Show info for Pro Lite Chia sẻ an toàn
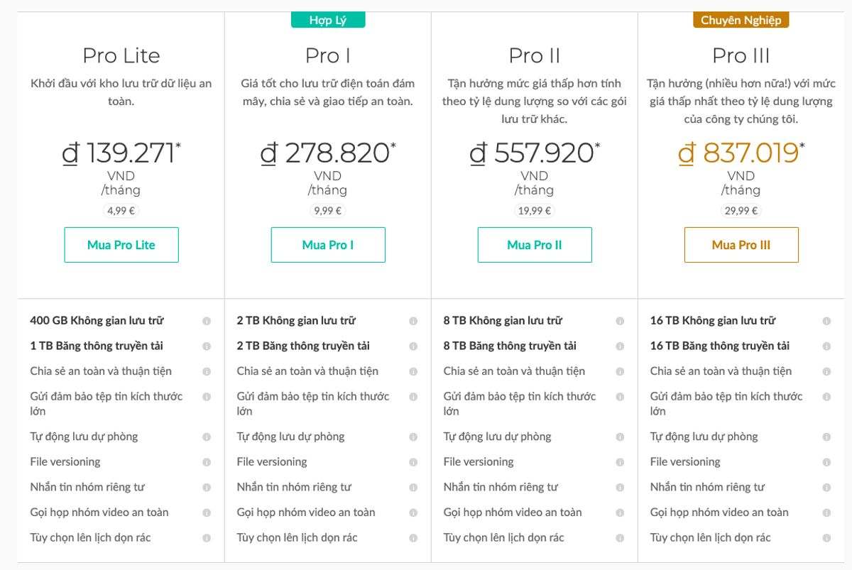Viewport: 852px width, 570px height. coord(207,371)
